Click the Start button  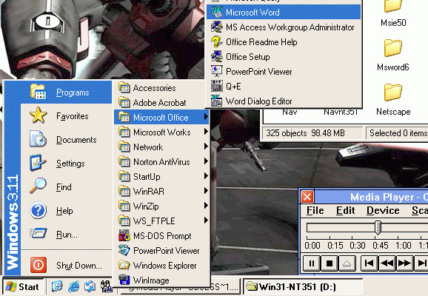(x=23, y=286)
